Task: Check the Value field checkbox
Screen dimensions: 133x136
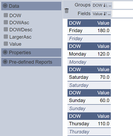Action: (6, 44)
